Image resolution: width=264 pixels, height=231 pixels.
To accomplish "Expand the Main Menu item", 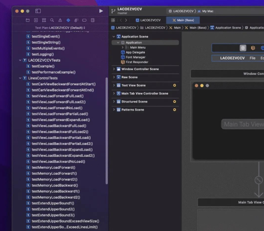I will coord(122,47).
